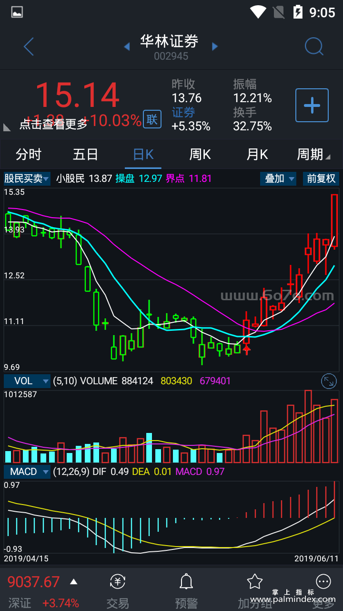Screen dimensions: 343x611
Task: Expand index bar with up triangle
Action: coord(73,581)
